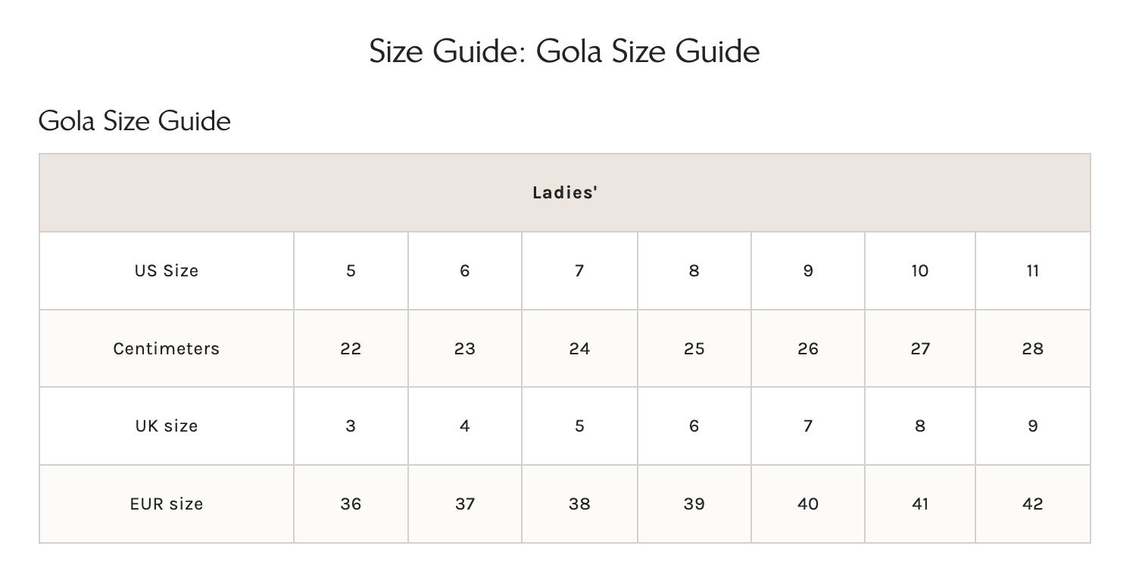Click the Gola Size Guide subheading
Image resolution: width=1139 pixels, height=580 pixels.
click(135, 121)
